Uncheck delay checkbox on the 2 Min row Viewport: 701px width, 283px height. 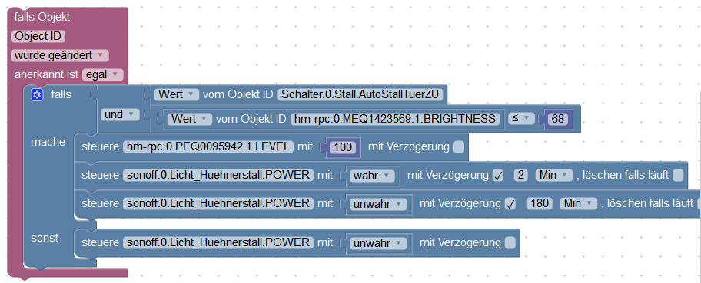498,176
